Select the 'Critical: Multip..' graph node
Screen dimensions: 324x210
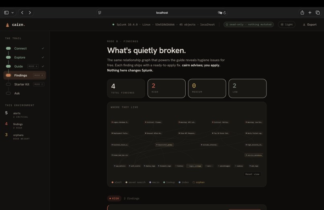(x=220, y=122)
